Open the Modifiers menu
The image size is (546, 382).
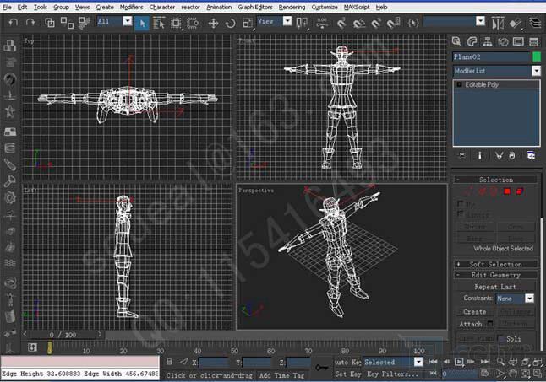pos(131,7)
